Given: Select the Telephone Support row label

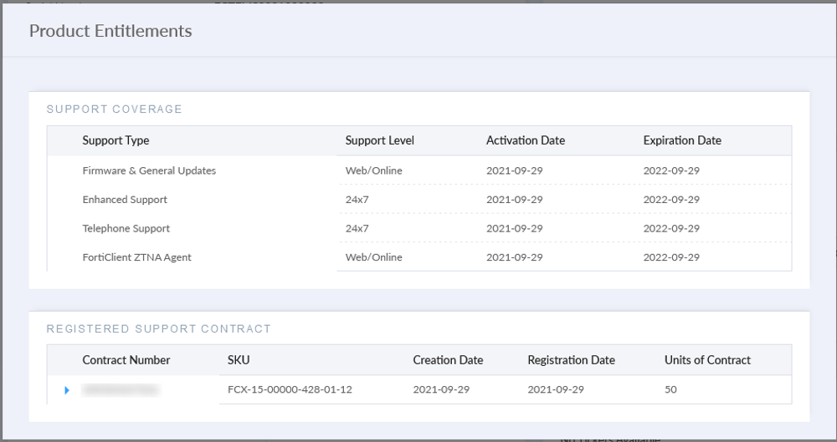Looking at the screenshot, I should tap(126, 228).
